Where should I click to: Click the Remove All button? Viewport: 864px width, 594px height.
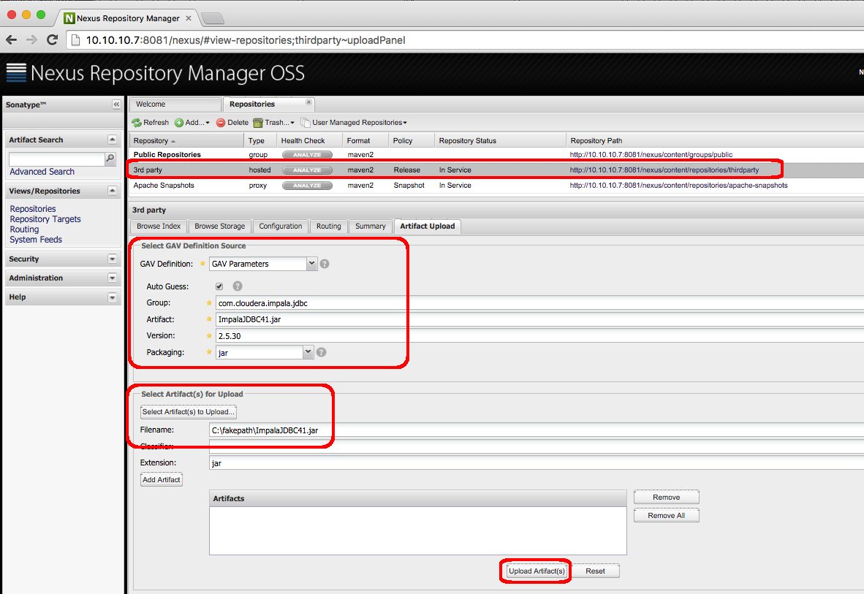[666, 515]
